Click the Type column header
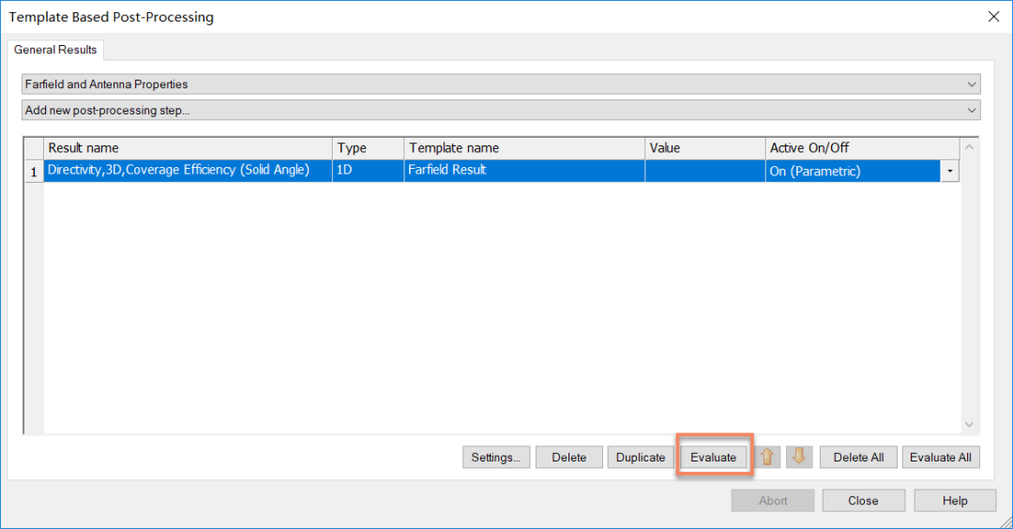 369,148
